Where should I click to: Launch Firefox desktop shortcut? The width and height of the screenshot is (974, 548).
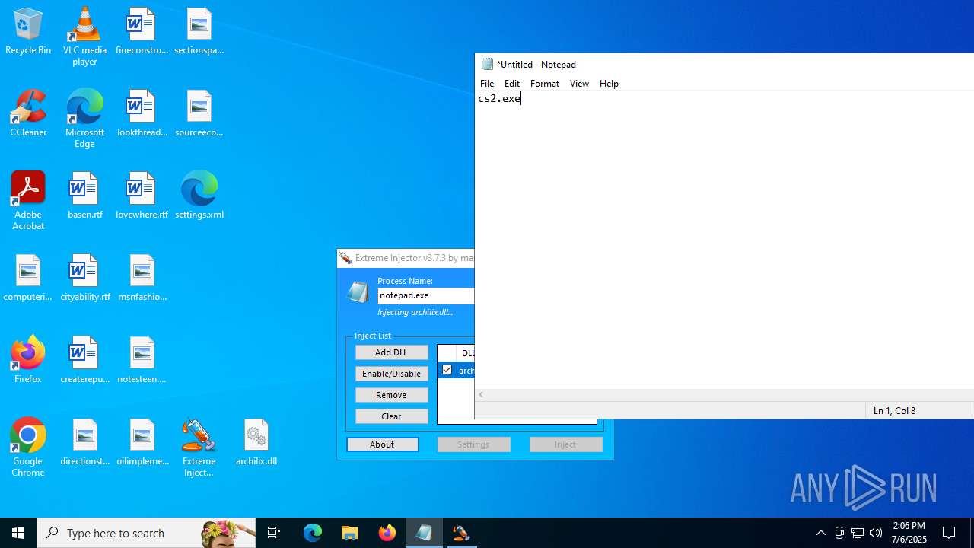tap(28, 361)
